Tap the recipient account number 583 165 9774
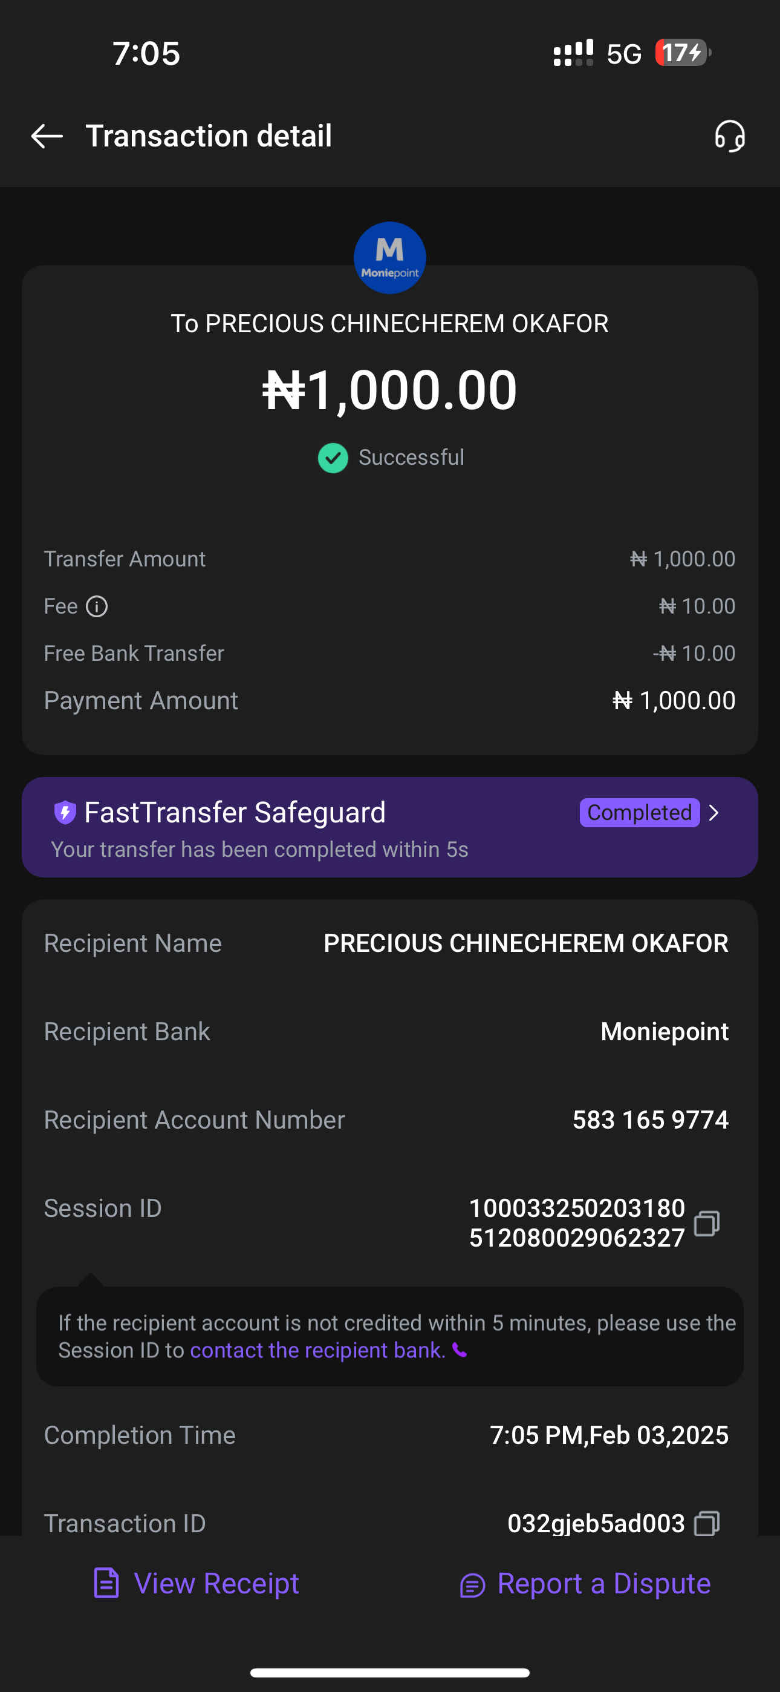This screenshot has width=780, height=1692. 650,1120
